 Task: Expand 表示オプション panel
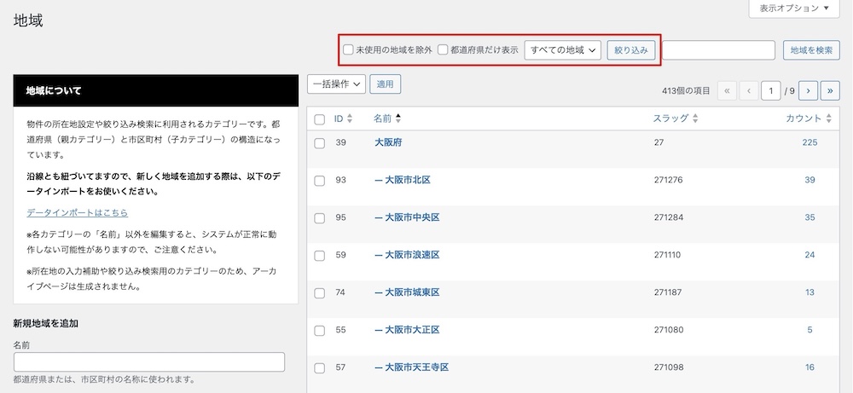click(794, 9)
